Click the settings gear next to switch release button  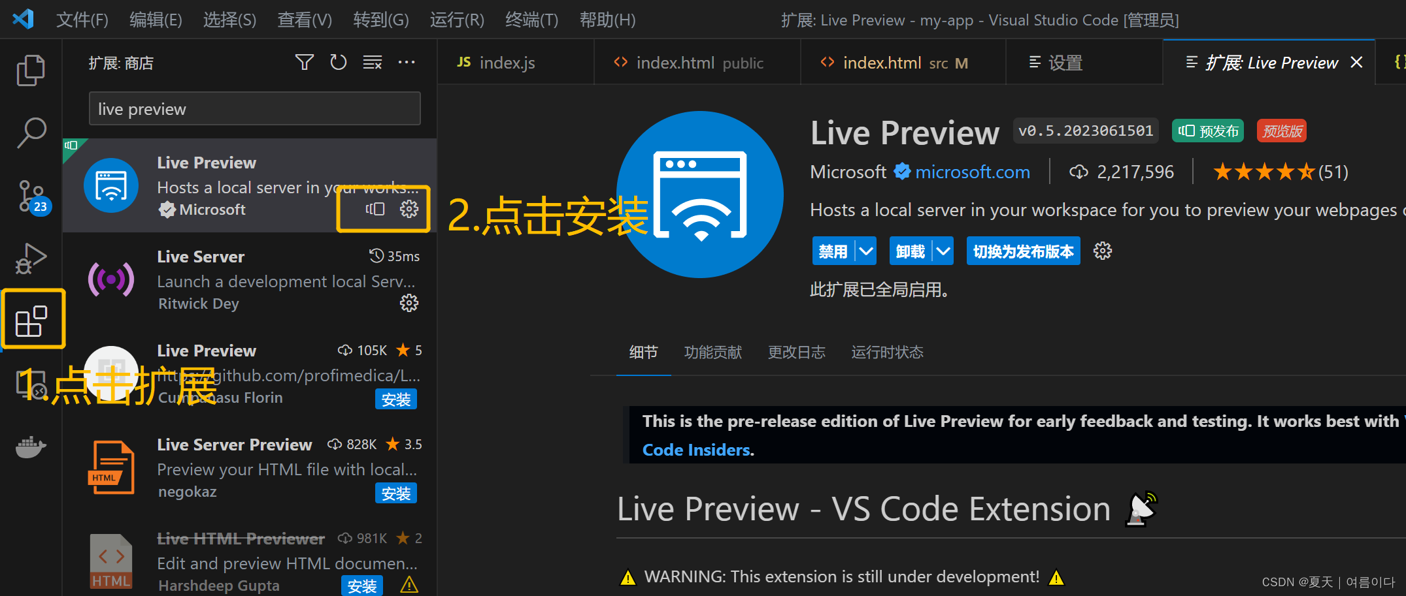1103,251
